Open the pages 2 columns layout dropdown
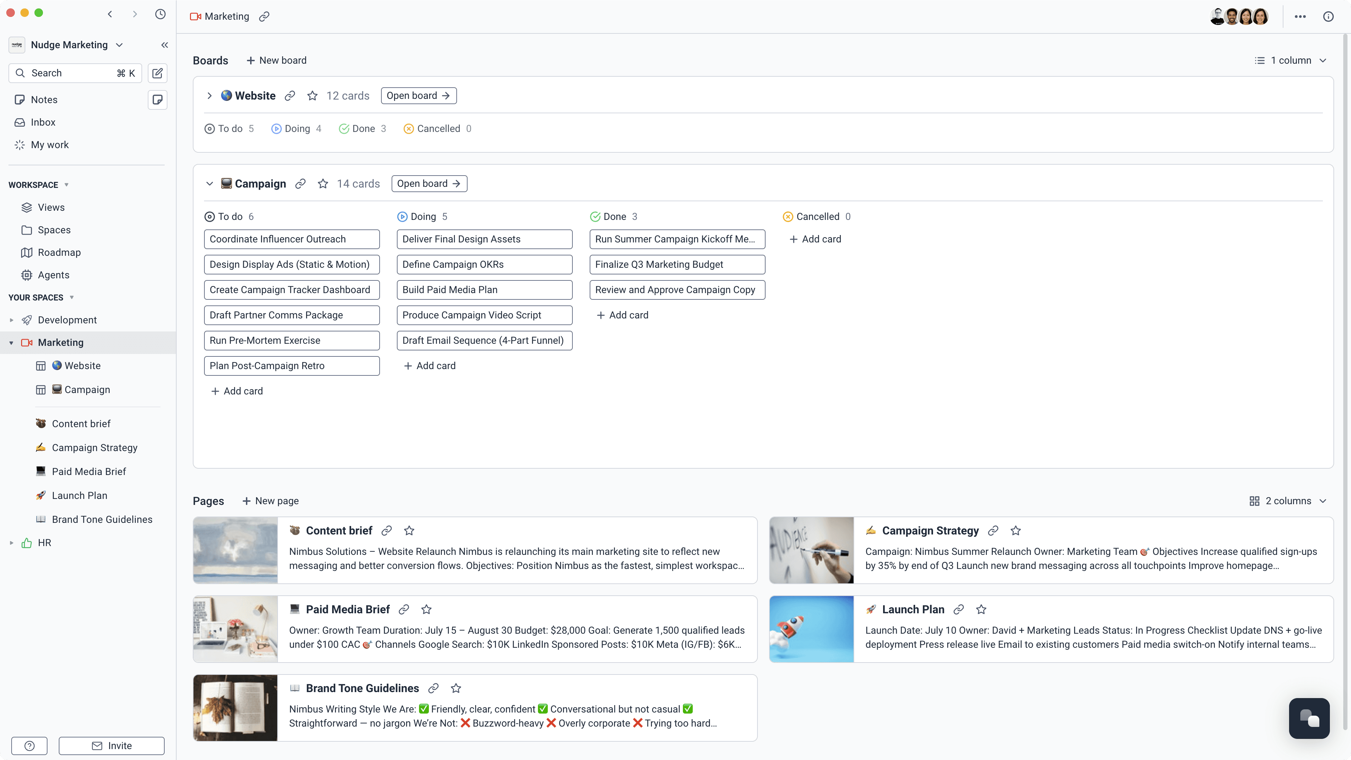Viewport: 1351px width, 760px height. tap(1288, 501)
